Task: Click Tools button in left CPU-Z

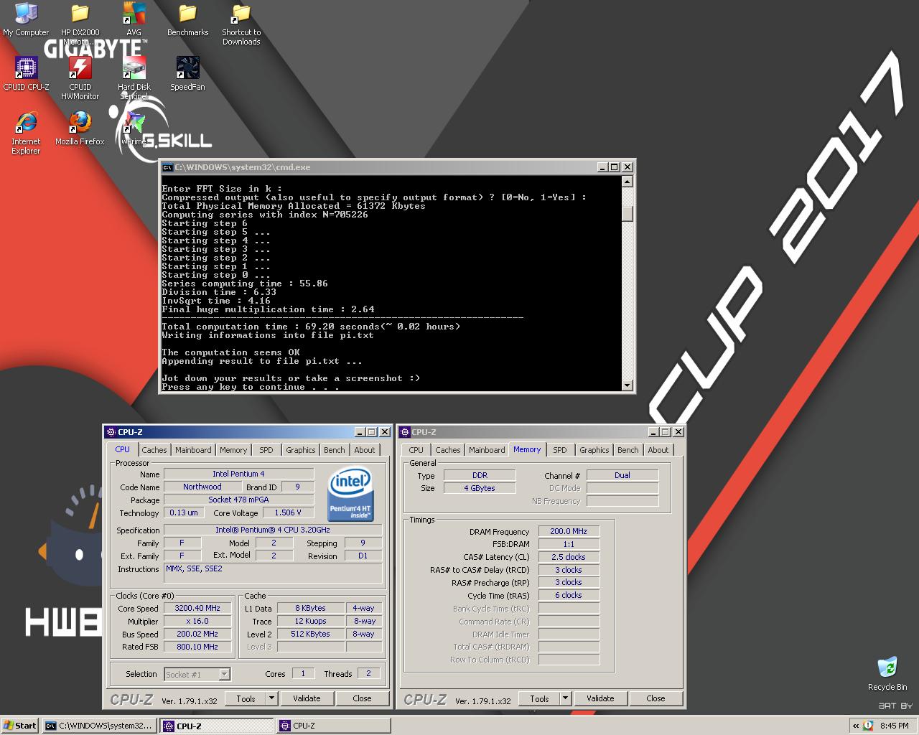Action: tap(246, 698)
